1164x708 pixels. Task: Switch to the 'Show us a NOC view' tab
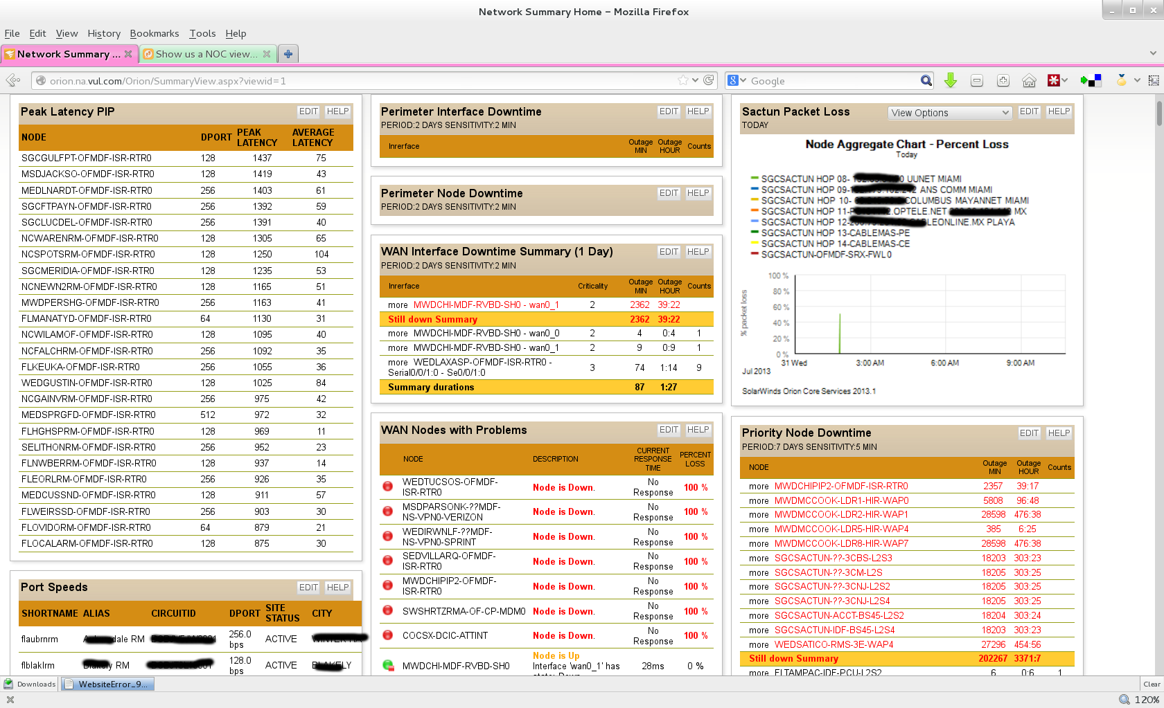coord(203,54)
